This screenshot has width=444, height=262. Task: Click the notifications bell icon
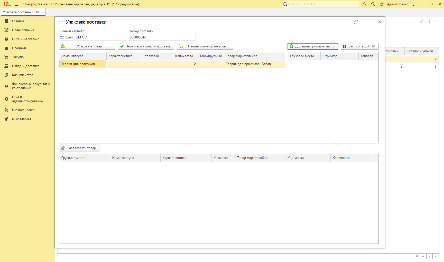[364, 4]
